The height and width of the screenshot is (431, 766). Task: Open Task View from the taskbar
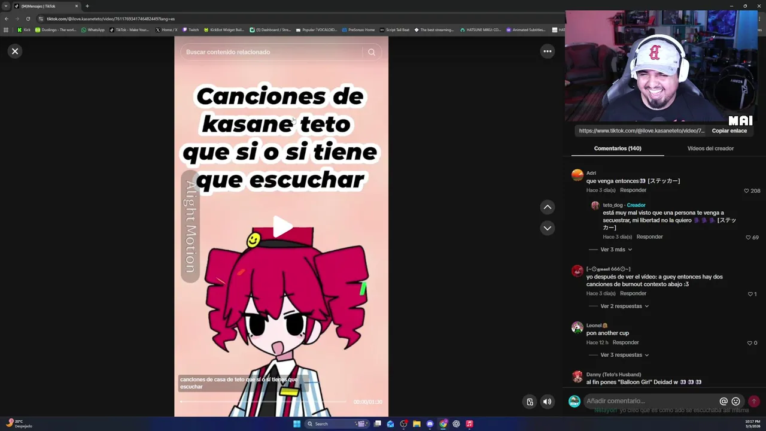(x=378, y=424)
